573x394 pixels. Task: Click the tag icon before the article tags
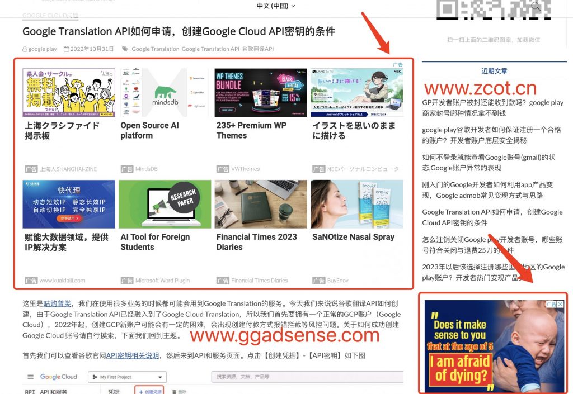[125, 49]
